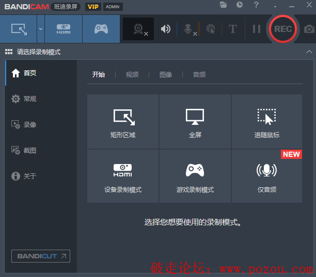Start recording with the REC button

pyautogui.click(x=283, y=29)
